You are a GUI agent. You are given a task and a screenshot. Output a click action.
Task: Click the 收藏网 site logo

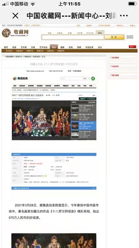point(15,33)
